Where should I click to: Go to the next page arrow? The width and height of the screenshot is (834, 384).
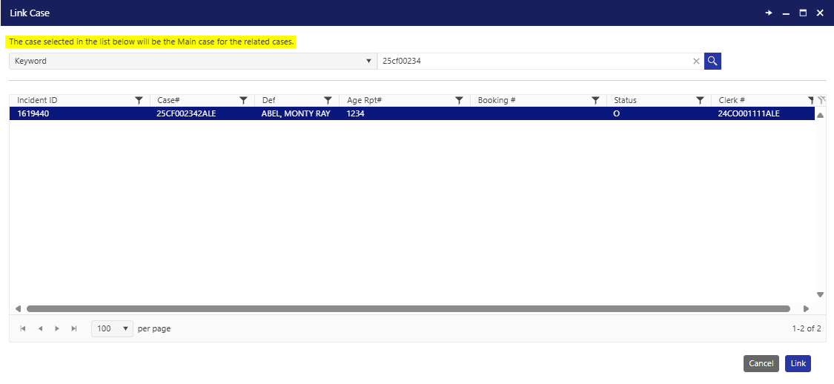click(57, 328)
